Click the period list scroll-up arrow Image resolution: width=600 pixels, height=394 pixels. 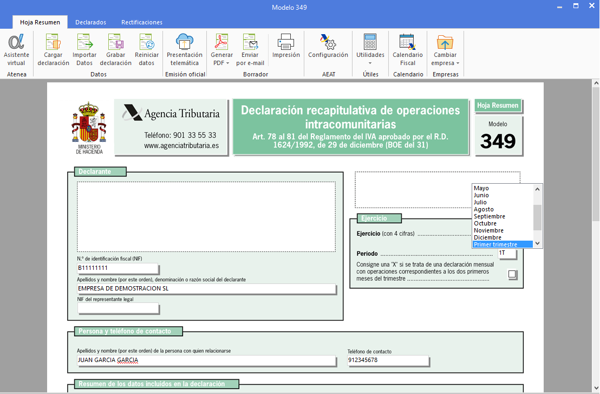coord(538,189)
